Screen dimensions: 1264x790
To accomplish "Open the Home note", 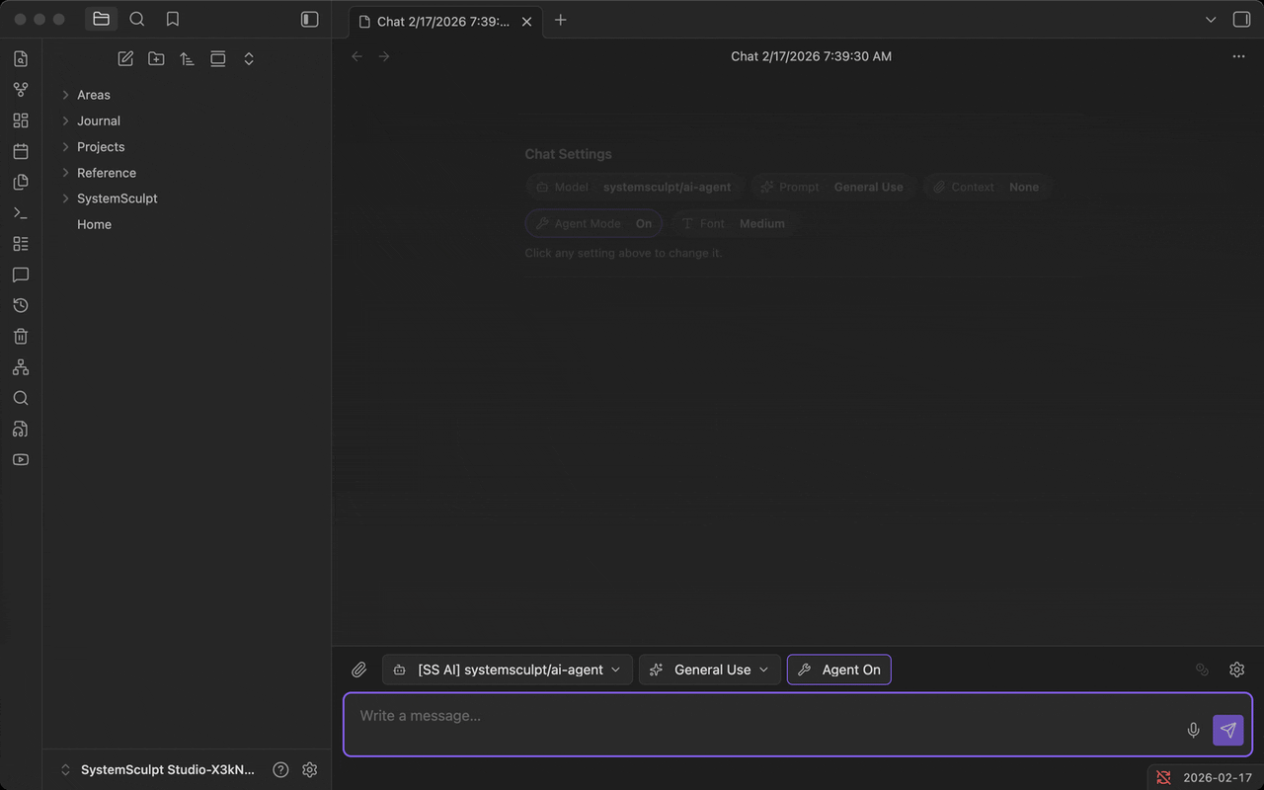I will (94, 224).
